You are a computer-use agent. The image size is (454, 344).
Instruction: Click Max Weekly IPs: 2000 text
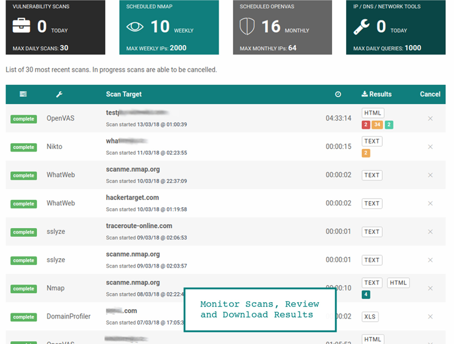156,48
